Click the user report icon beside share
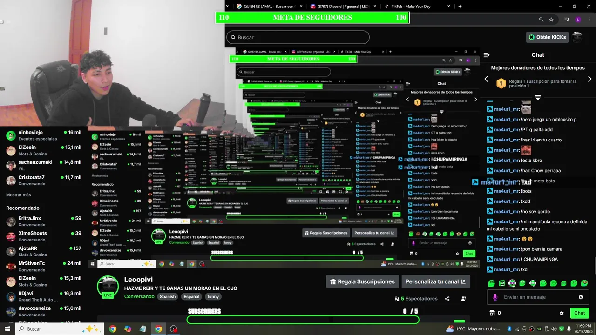 (463, 299)
